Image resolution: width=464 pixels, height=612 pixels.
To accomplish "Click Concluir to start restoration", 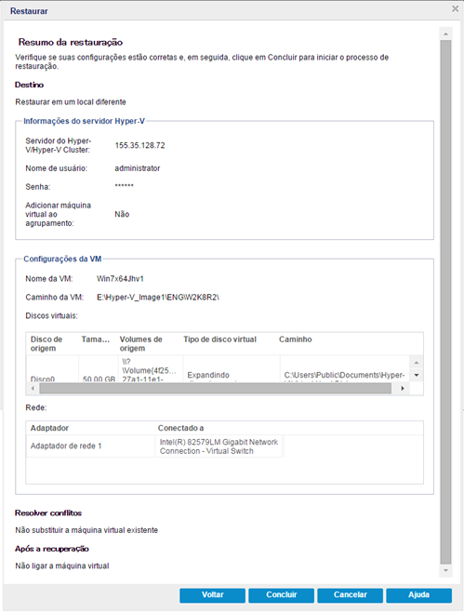I will [x=282, y=595].
